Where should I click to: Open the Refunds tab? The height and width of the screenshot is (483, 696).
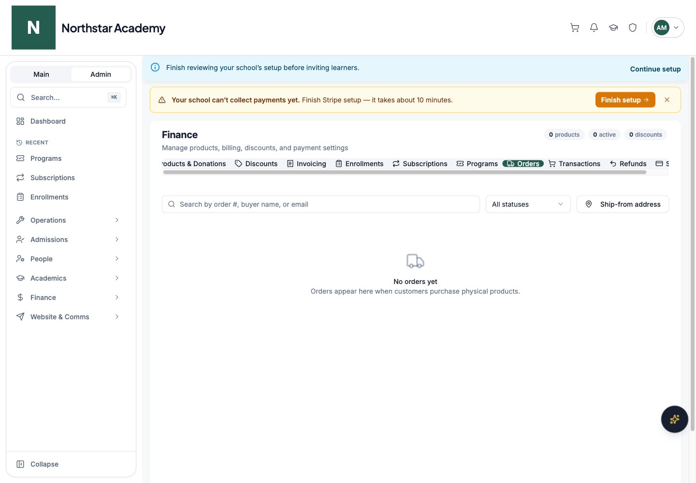[x=628, y=164]
